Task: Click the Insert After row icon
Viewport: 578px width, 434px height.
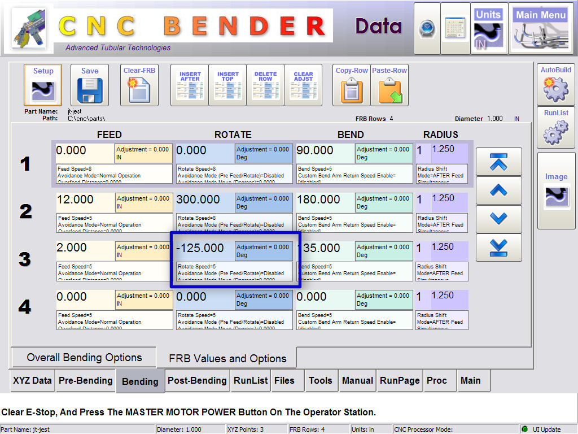Action: (190, 85)
